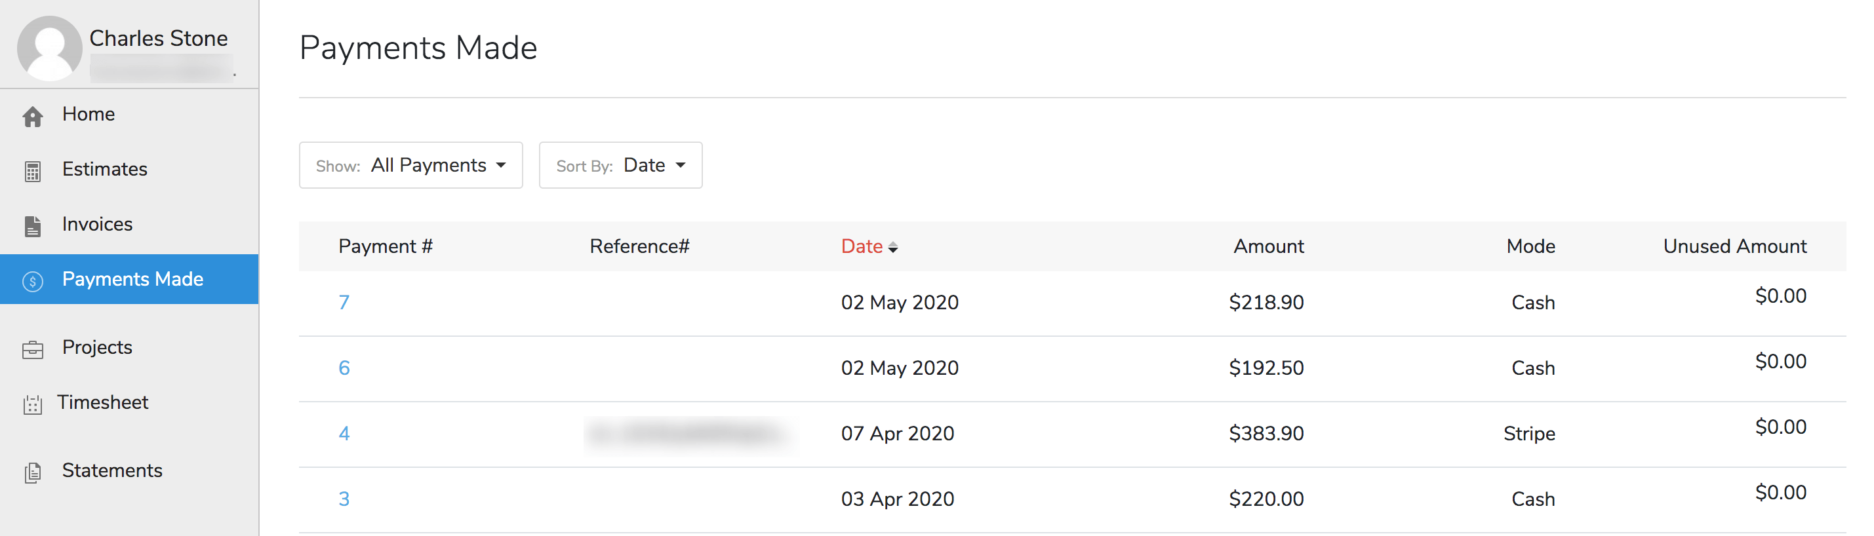Open the Estimates menu item

tap(105, 170)
